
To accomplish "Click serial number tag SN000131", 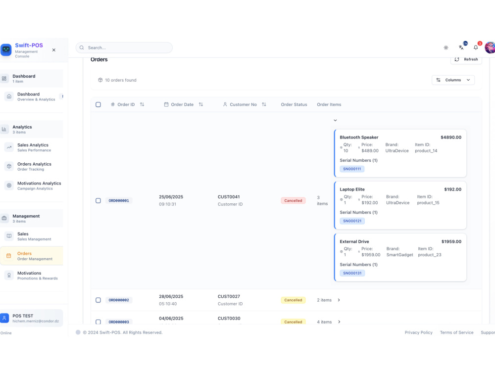I will coord(352,273).
